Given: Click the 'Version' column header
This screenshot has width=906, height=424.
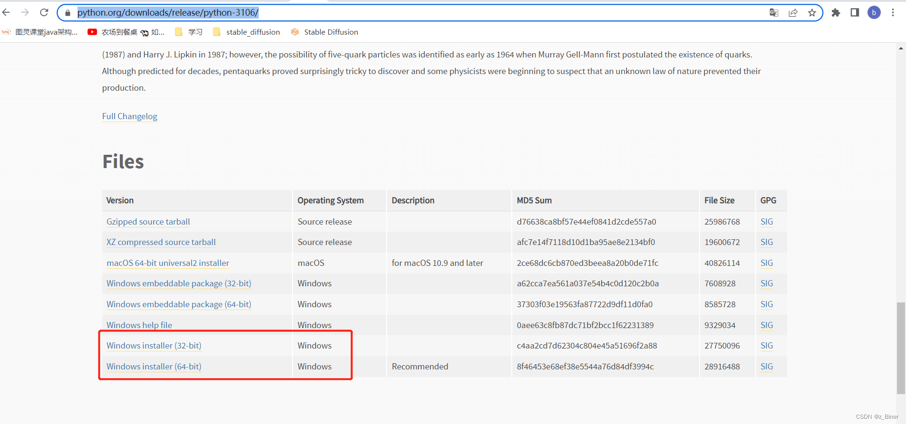Looking at the screenshot, I should pos(120,200).
